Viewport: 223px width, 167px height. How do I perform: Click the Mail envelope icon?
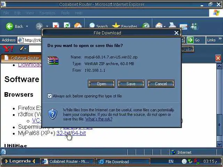click(x=159, y=26)
